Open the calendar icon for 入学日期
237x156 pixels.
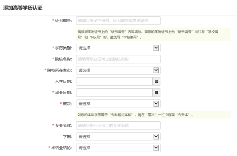[157, 81]
